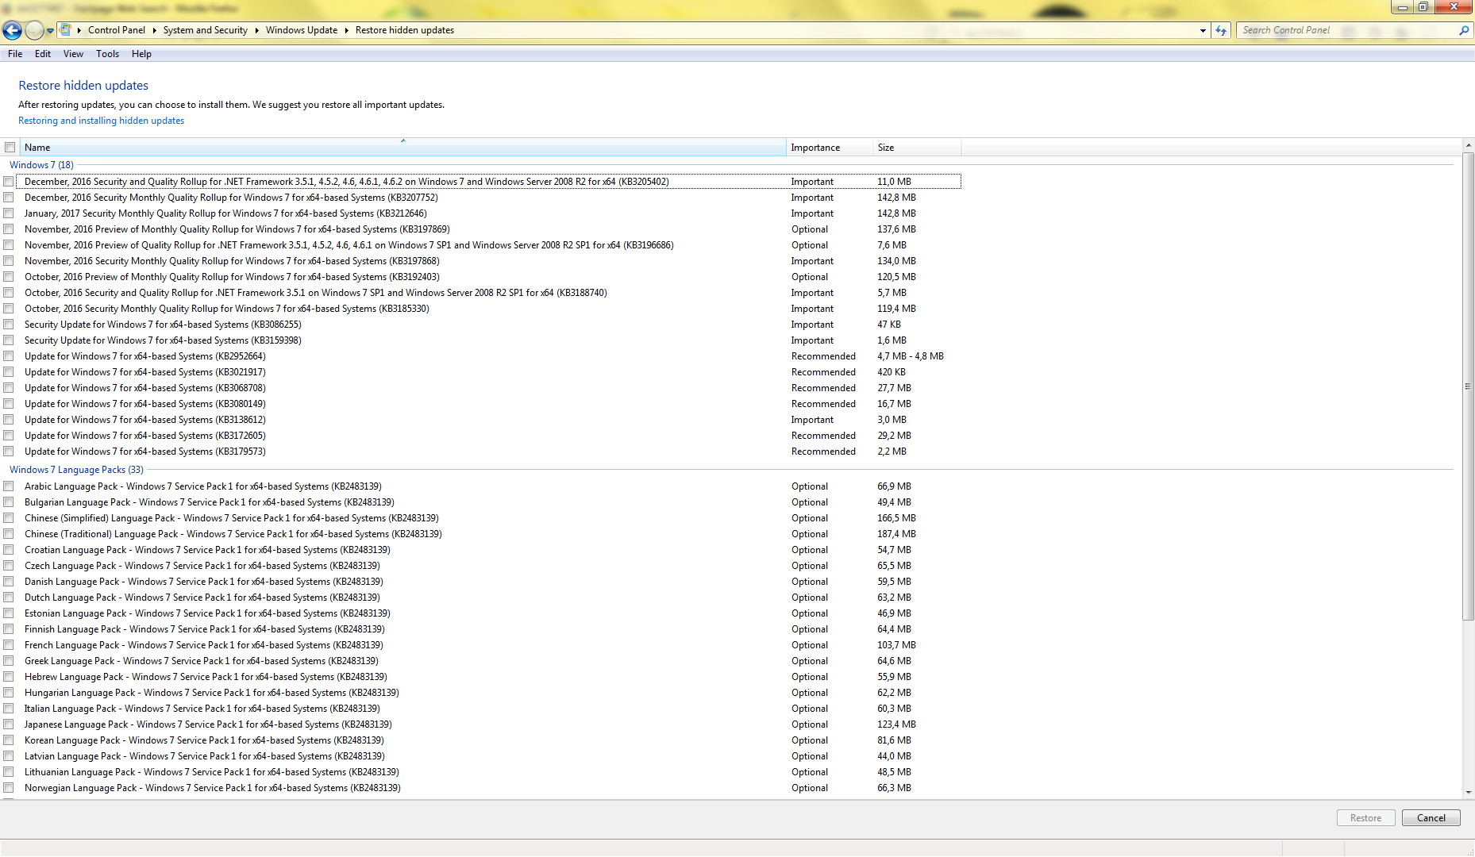This screenshot has width=1475, height=857.
Task: Navigate to Control Panel breadcrumb
Action: 117,30
